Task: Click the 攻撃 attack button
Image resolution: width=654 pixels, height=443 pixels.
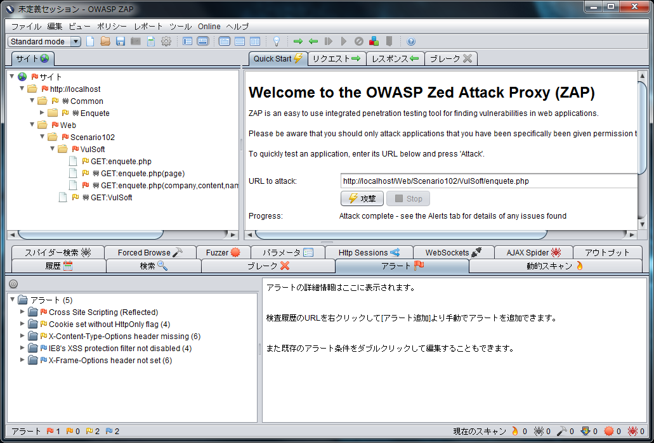Action: 362,198
